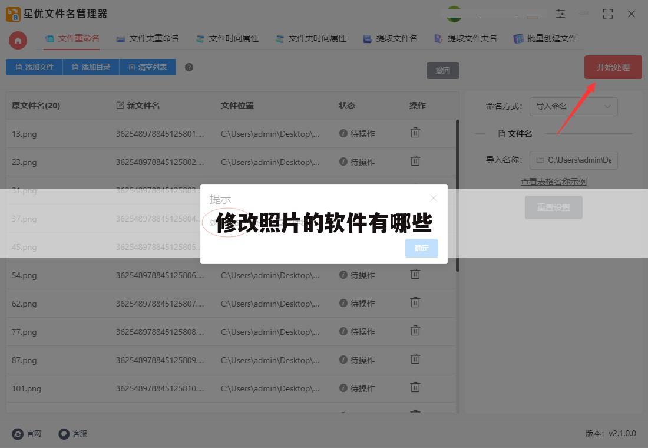The height and width of the screenshot is (448, 648).
Task: Delete the 87.png row via trash icon
Action: coord(415,358)
